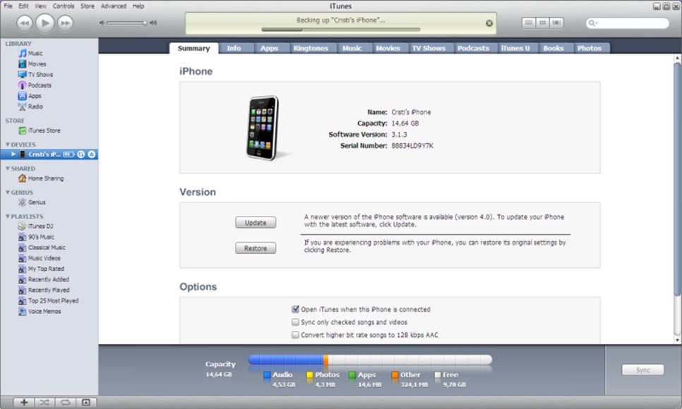Switch to the Ringtones tab

click(x=311, y=48)
